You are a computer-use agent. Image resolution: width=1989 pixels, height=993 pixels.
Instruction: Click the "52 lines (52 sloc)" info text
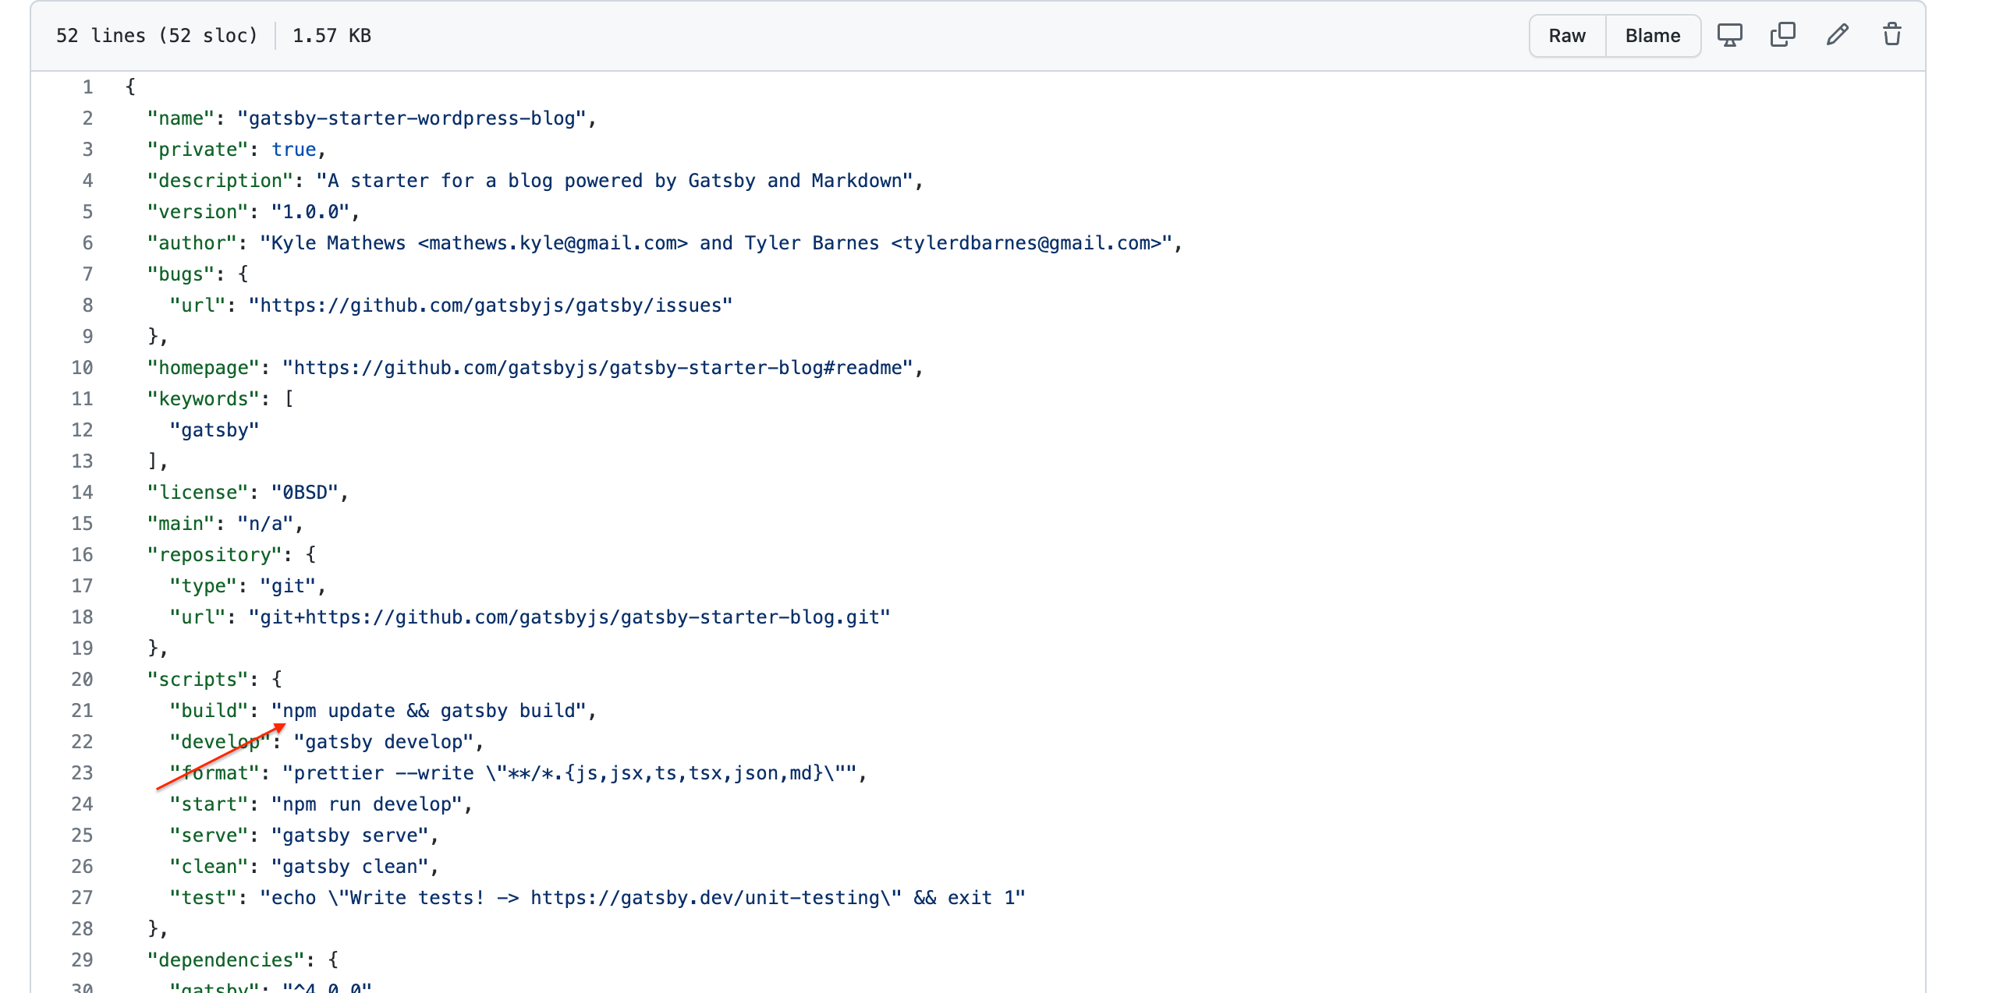pos(157,36)
